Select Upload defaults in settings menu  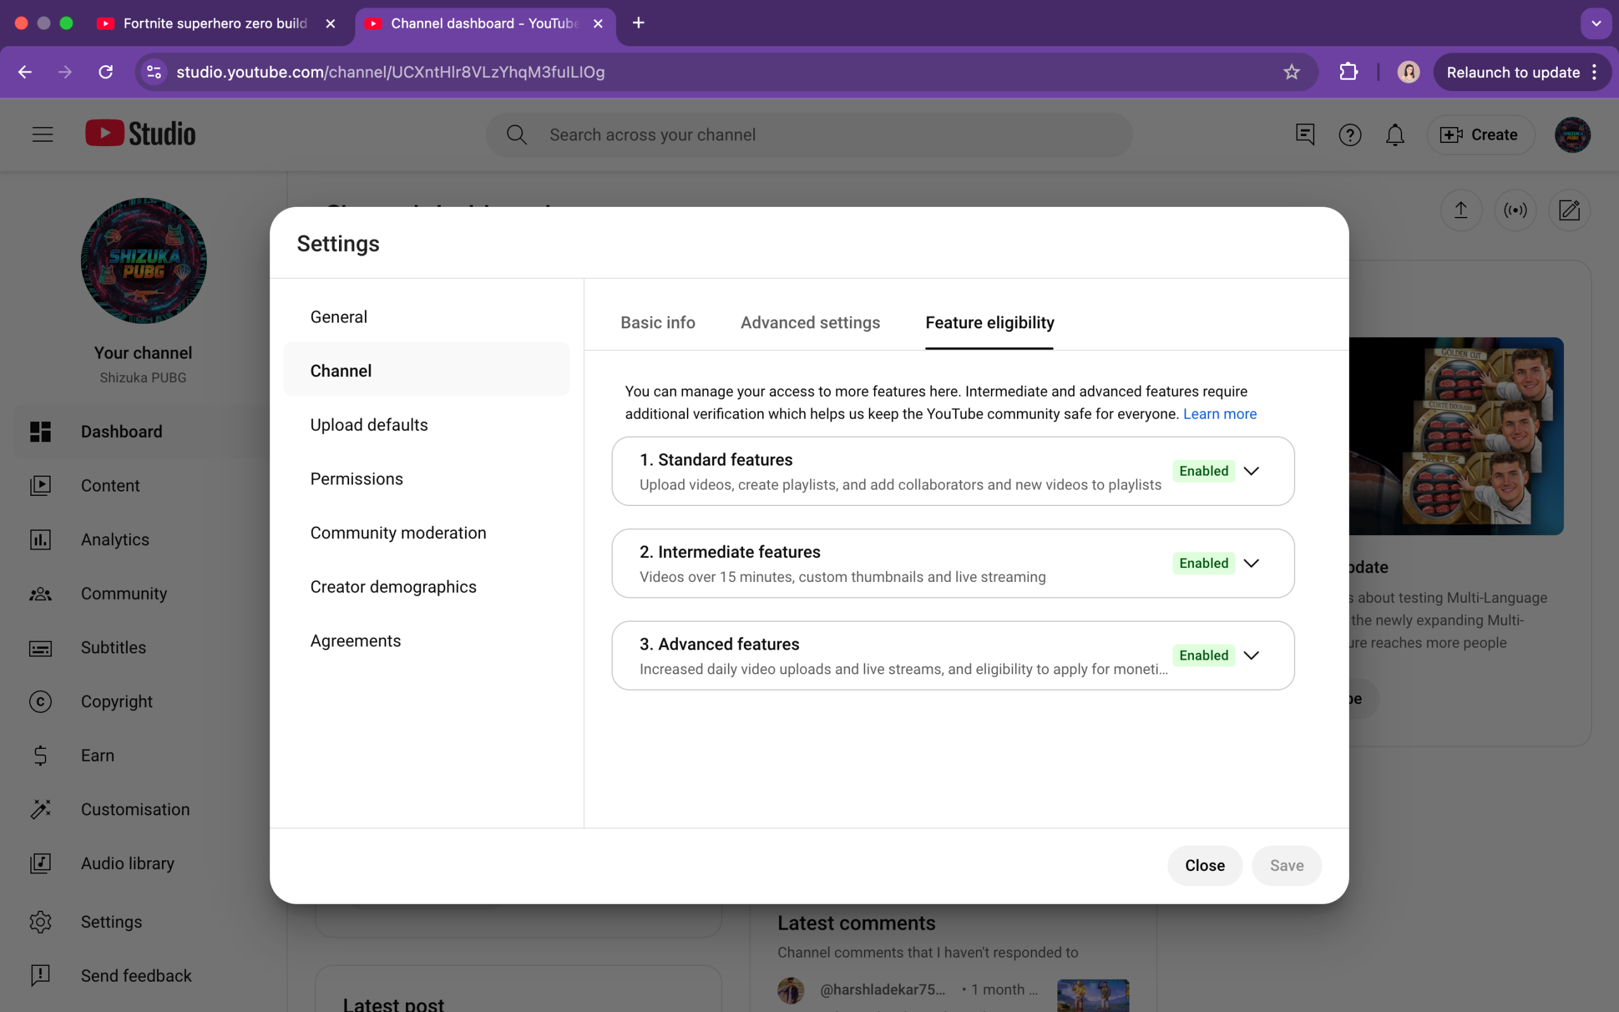click(x=369, y=424)
